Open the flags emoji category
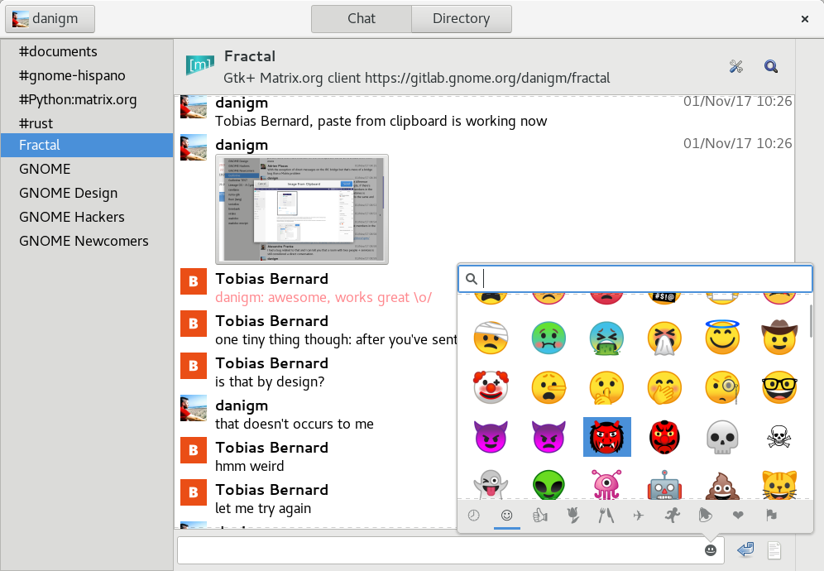 point(771,516)
